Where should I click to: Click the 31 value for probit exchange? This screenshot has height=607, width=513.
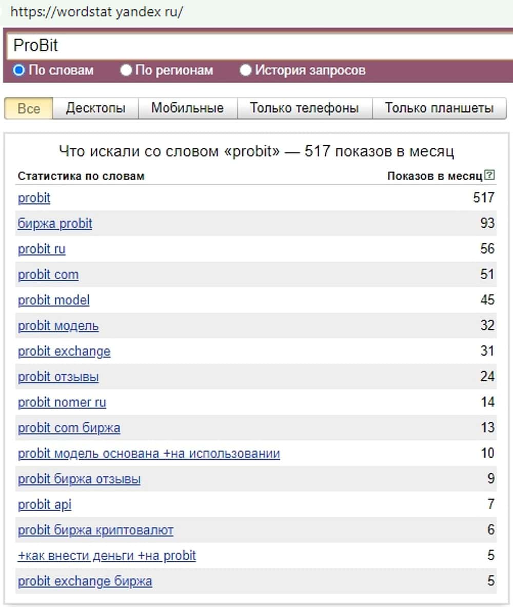[x=487, y=351]
